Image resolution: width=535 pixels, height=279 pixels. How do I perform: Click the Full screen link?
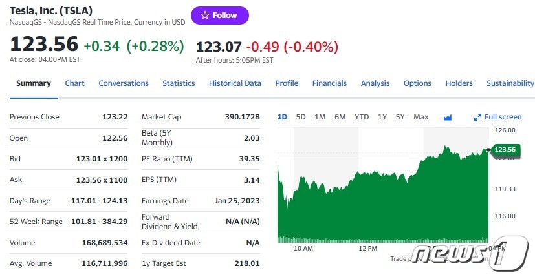(x=503, y=117)
